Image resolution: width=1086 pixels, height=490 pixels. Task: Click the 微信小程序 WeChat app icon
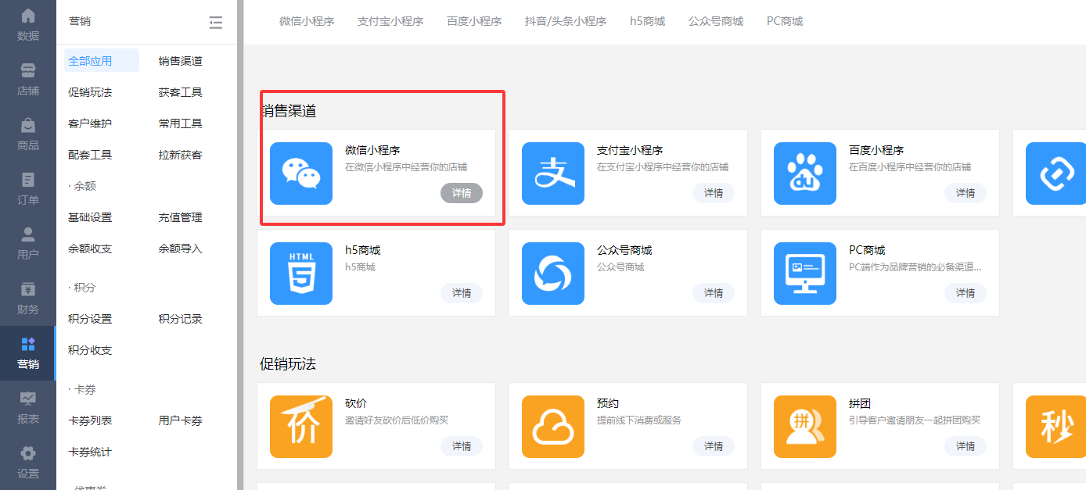(x=301, y=173)
